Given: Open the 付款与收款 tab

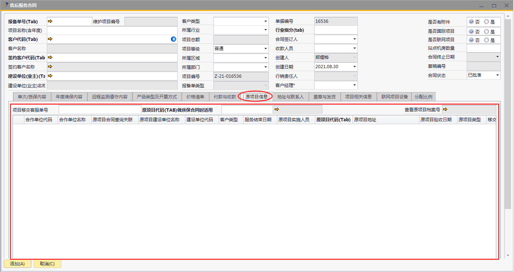Looking at the screenshot, I should click(225, 97).
